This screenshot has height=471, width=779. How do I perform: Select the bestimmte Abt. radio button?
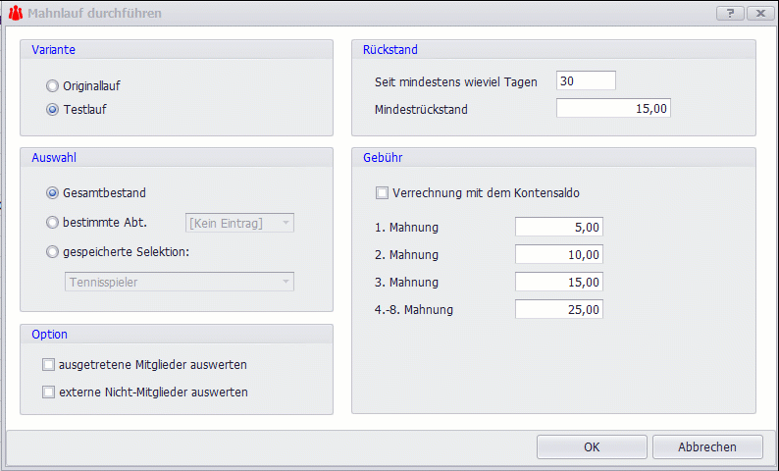point(53,223)
